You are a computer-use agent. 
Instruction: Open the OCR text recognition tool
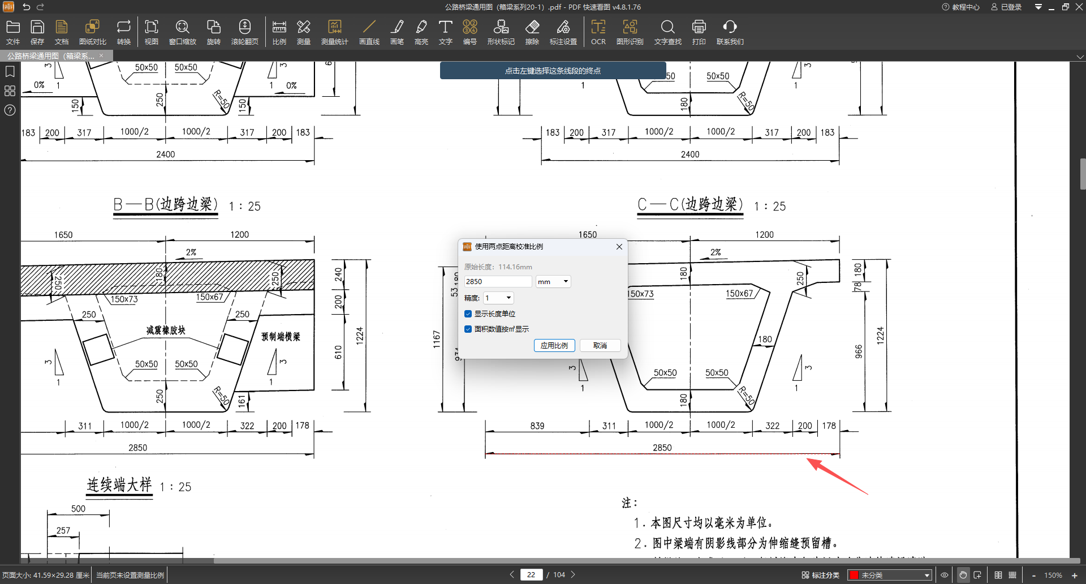pos(598,32)
